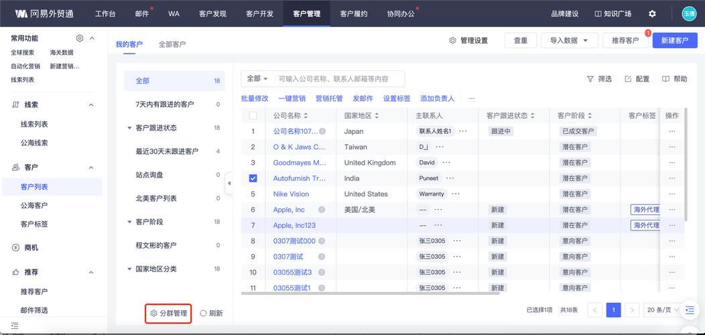Click the 分群管理 button
This screenshot has width=705, height=335.
pyautogui.click(x=169, y=314)
